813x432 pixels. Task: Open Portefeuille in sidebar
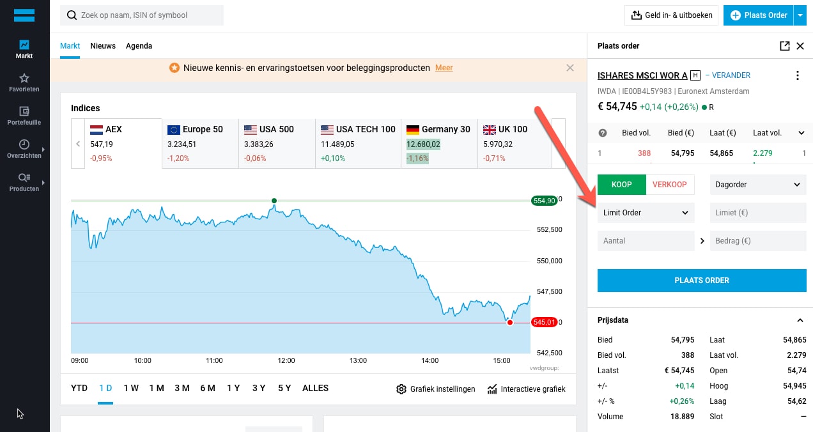click(24, 116)
